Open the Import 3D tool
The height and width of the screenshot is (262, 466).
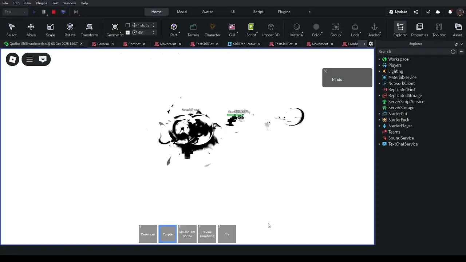pos(270,30)
